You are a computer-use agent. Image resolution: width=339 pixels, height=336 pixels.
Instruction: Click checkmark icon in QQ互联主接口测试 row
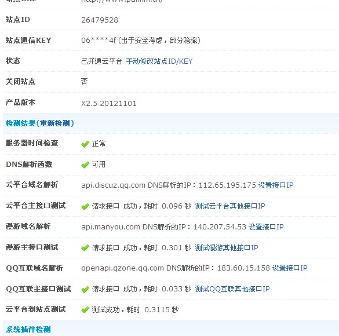(x=85, y=289)
